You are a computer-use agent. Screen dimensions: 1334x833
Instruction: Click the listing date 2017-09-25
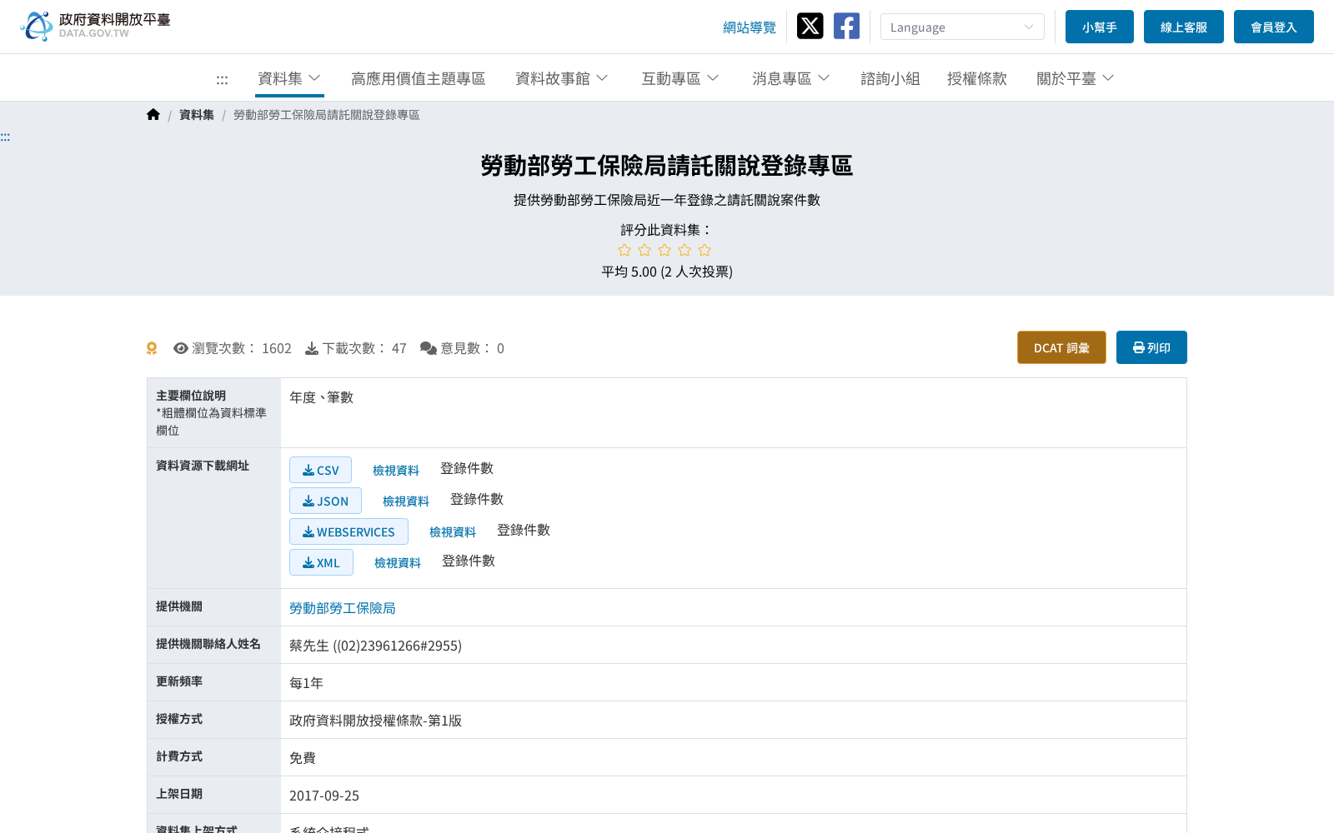click(324, 796)
